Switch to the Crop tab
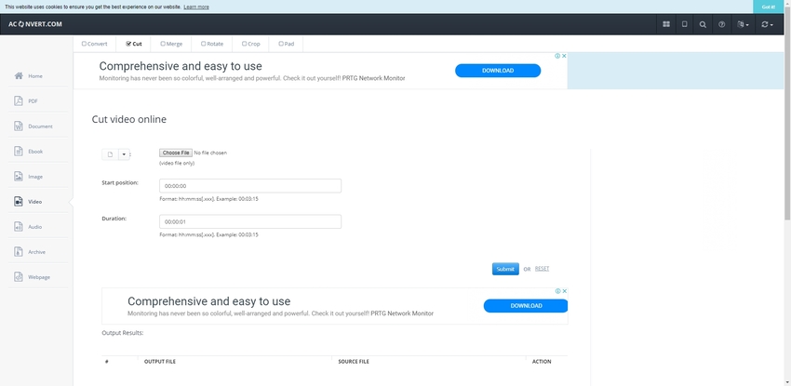 249,44
